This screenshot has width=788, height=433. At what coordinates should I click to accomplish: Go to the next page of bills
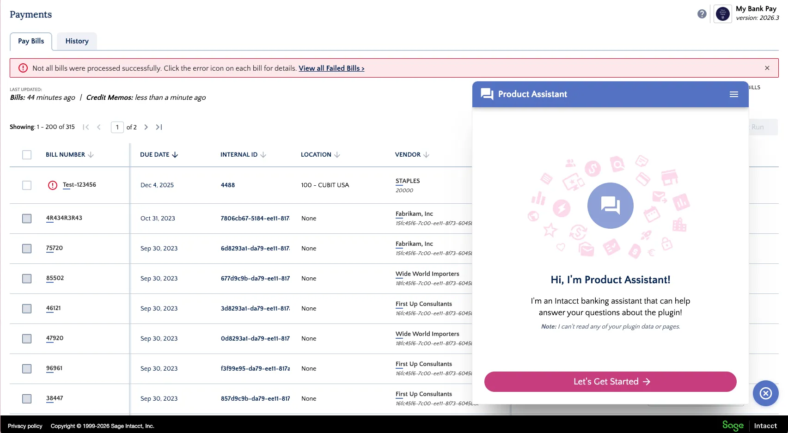coord(146,127)
